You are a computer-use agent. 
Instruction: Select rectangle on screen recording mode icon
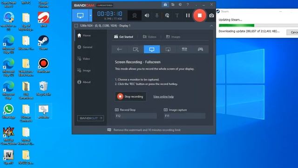pyautogui.click(x=135, y=49)
